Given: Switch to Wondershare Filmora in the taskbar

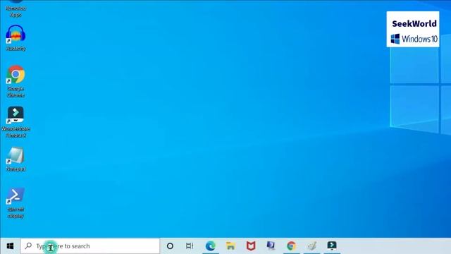Looking at the screenshot, I should [x=332, y=246].
